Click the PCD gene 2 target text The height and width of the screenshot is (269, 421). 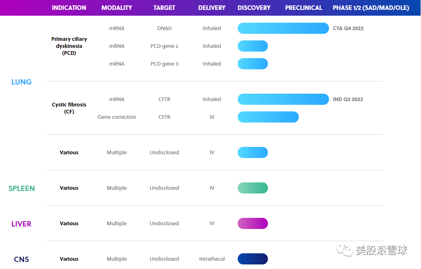pyautogui.click(x=164, y=46)
